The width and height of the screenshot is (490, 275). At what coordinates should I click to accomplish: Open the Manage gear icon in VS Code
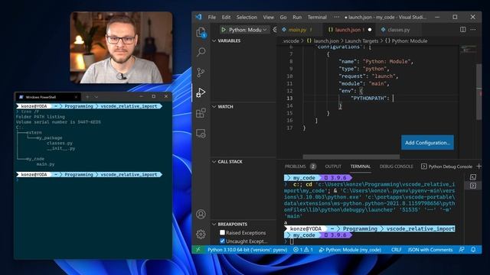tap(201, 235)
